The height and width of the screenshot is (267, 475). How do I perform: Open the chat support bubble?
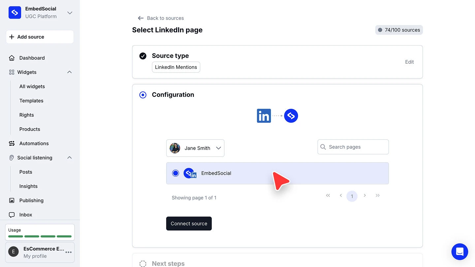[x=460, y=252]
